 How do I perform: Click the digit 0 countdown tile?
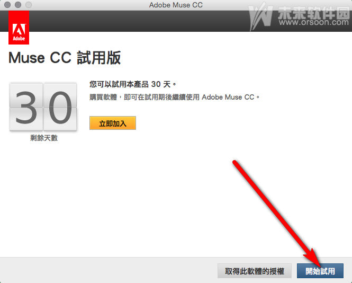pyautogui.click(x=60, y=107)
